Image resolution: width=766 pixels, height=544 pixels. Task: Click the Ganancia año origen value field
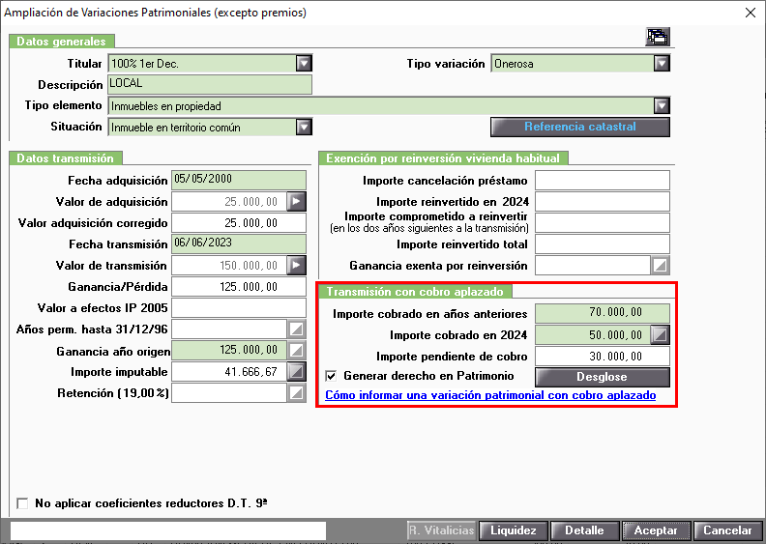(x=229, y=351)
